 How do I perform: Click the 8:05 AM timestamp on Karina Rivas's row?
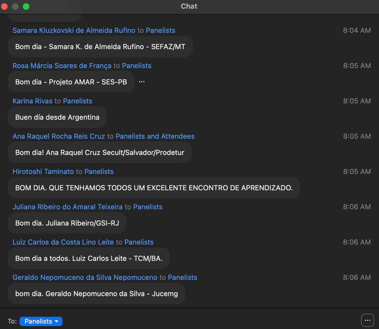pos(357,101)
